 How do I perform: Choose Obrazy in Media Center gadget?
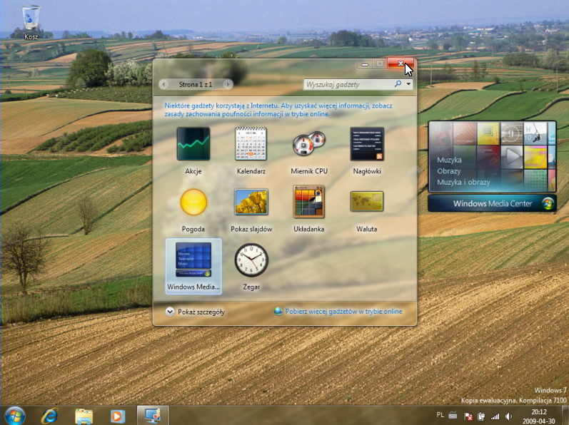coord(448,171)
